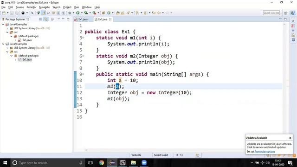Screen dimensions: 297x167
Task: Open Chrome from the taskbar
Action: click(x=101, y=163)
